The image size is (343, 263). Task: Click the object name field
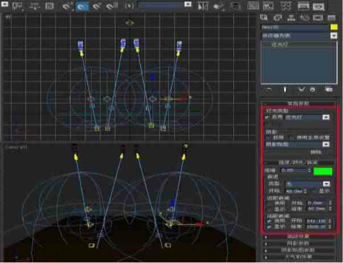pyautogui.click(x=295, y=27)
